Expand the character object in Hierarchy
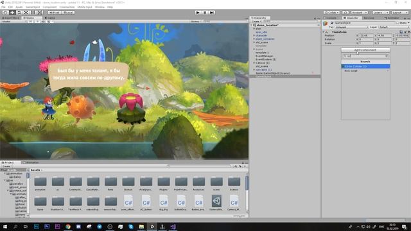 (x=254, y=35)
